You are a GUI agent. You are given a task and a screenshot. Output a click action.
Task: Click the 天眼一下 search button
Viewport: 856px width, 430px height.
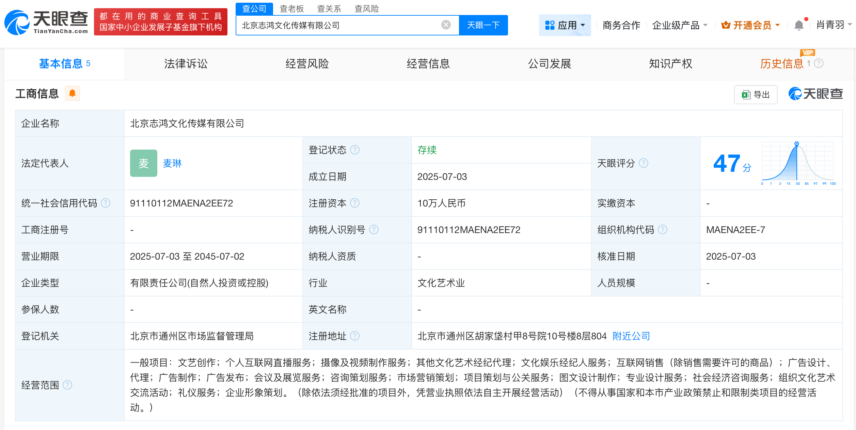pos(484,25)
